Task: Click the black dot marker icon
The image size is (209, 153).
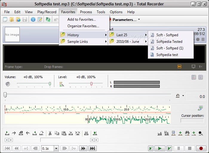Action: pyautogui.click(x=201, y=133)
